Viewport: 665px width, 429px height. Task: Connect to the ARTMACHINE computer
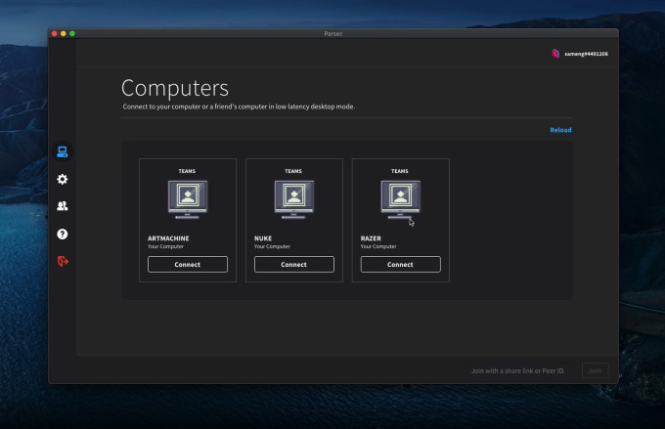click(x=187, y=264)
